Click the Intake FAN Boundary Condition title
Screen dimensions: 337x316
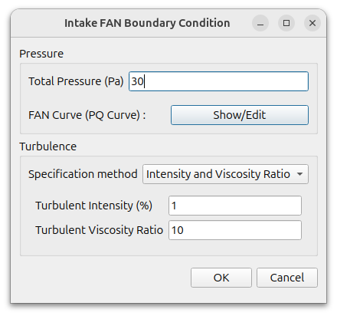coord(147,23)
